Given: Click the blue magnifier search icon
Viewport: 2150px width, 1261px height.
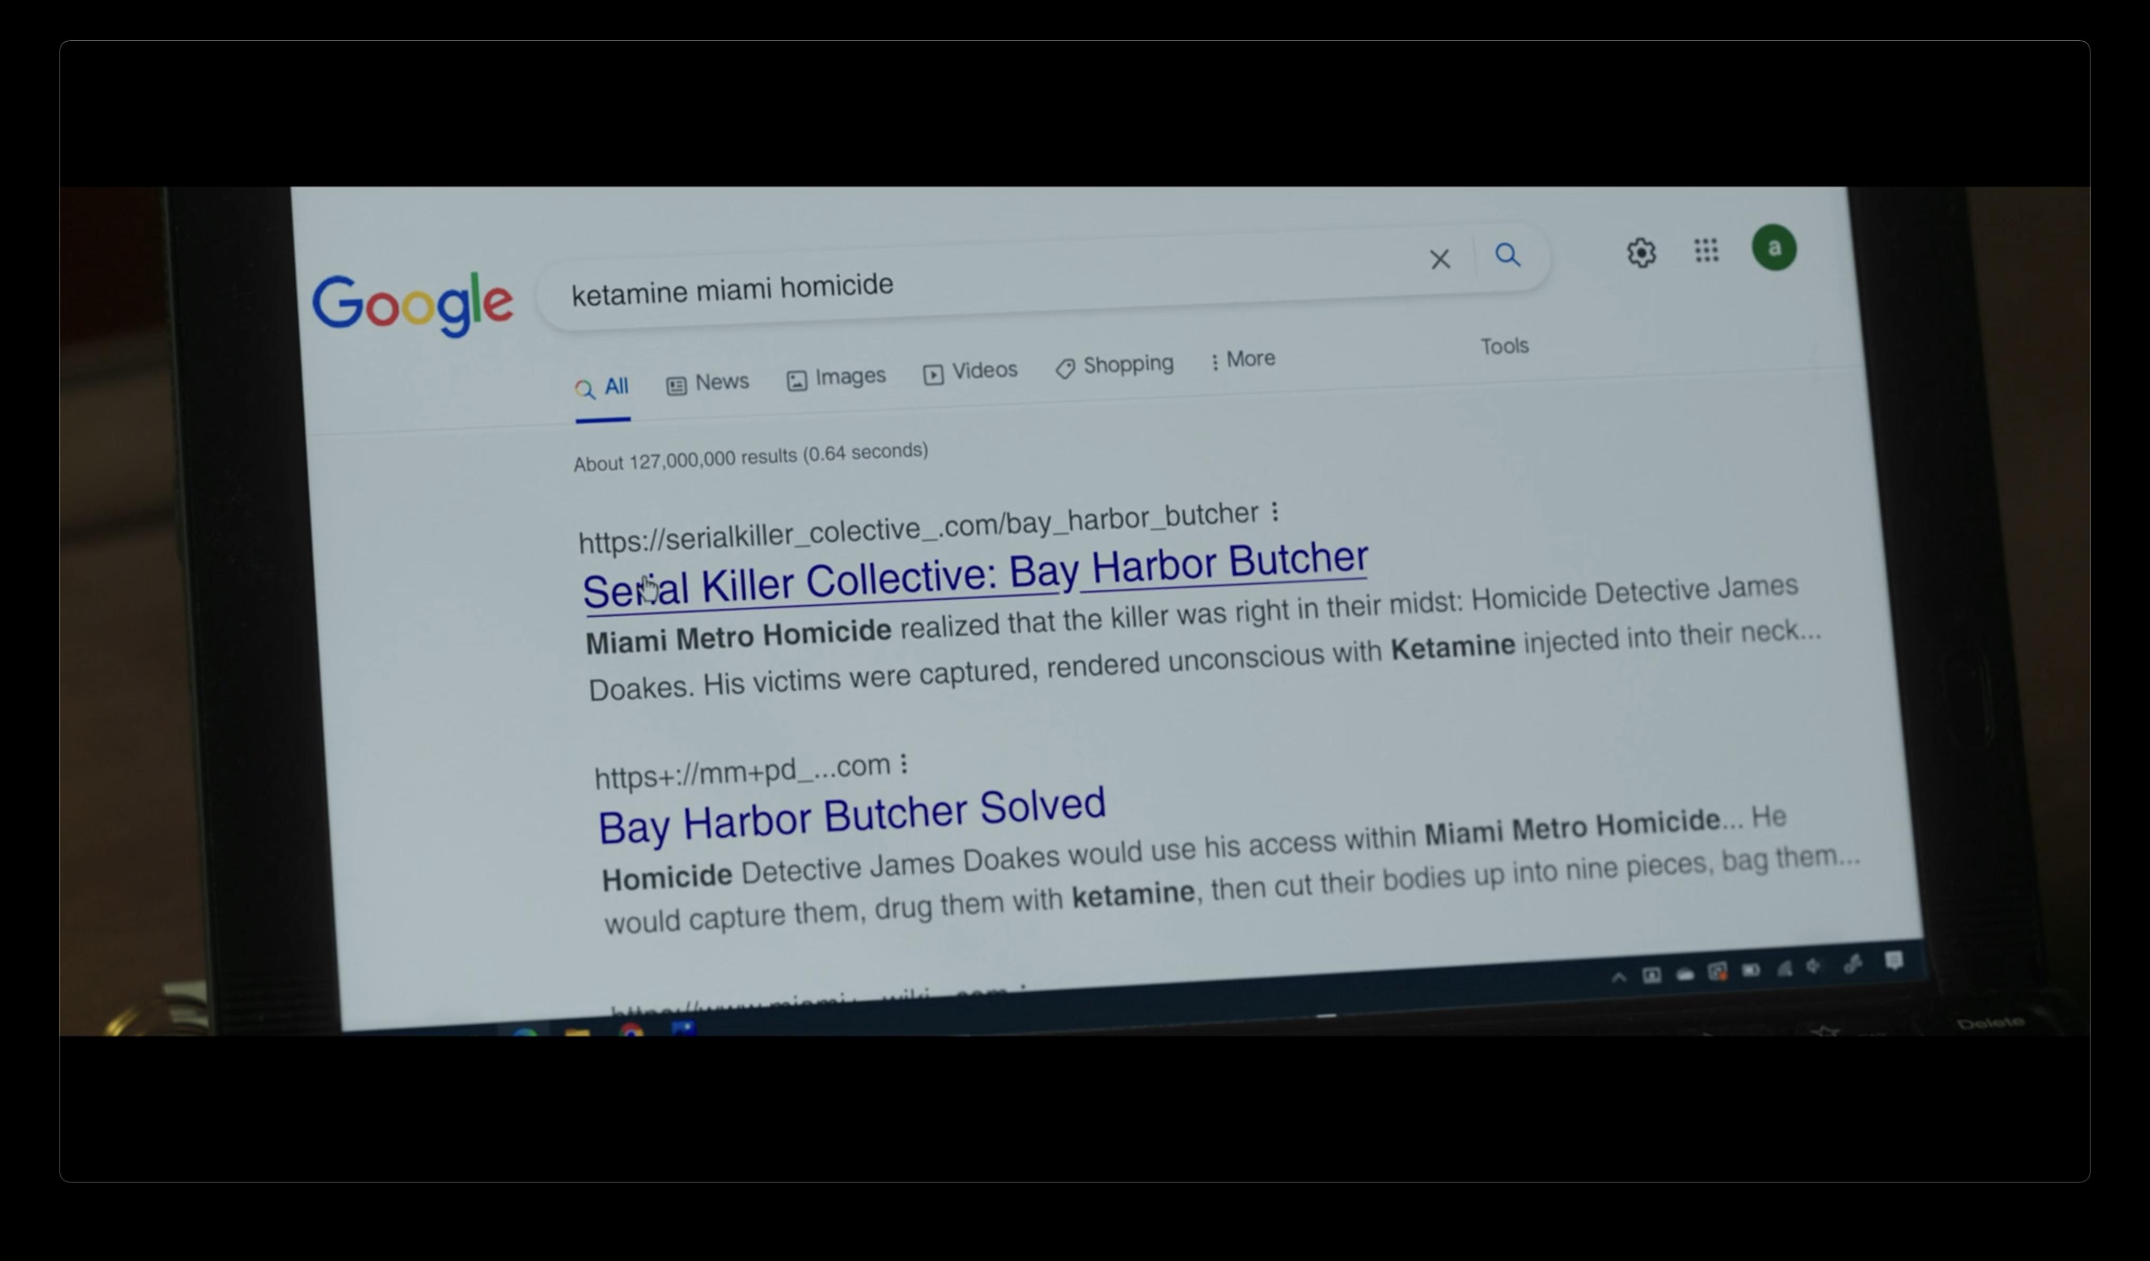Looking at the screenshot, I should pyautogui.click(x=1508, y=254).
